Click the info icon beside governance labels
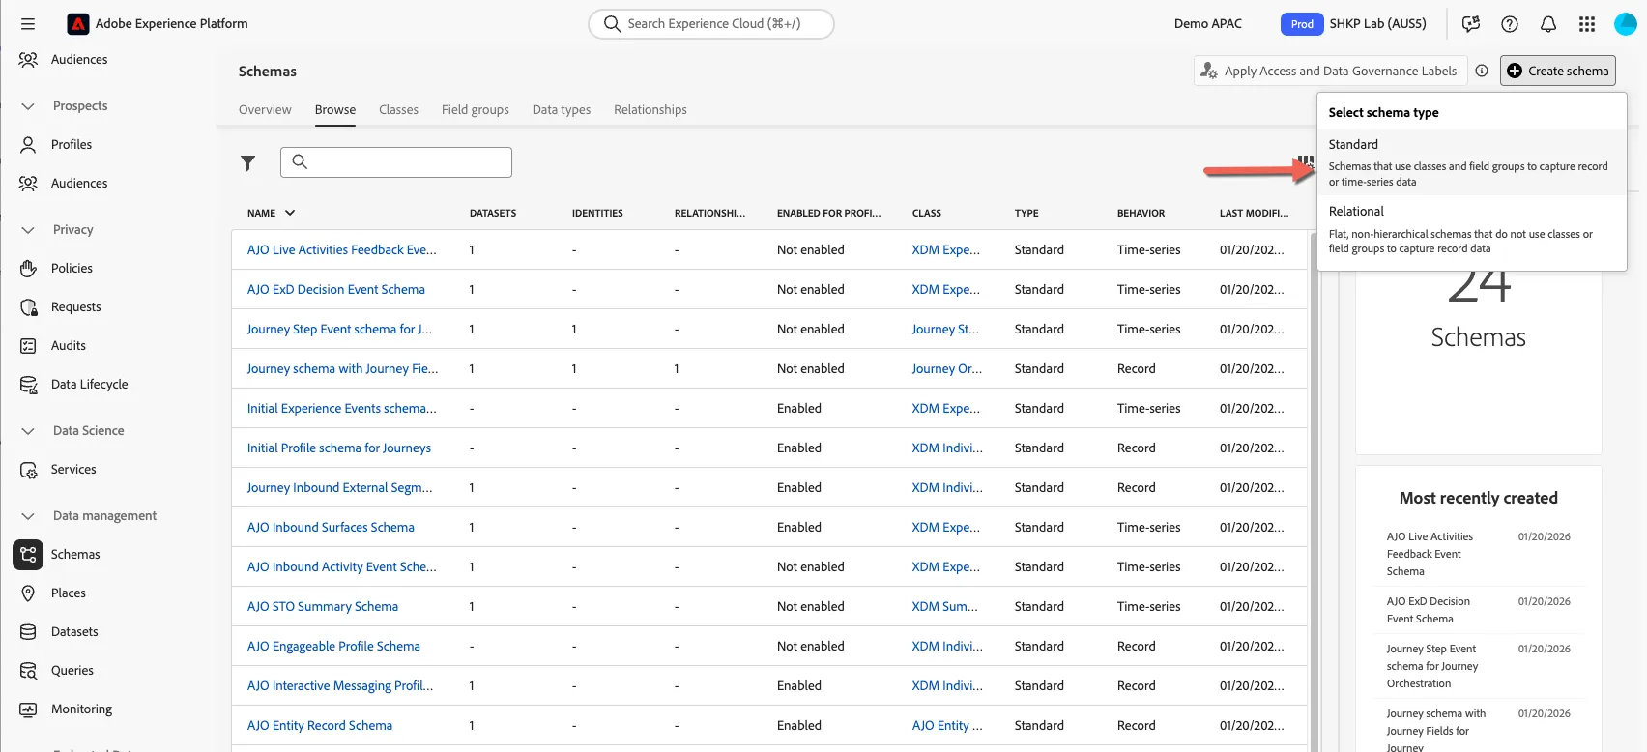The width and height of the screenshot is (1647, 752). tap(1482, 71)
